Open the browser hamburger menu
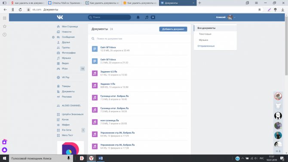The height and width of the screenshot is (162, 288). [x=257, y=3]
